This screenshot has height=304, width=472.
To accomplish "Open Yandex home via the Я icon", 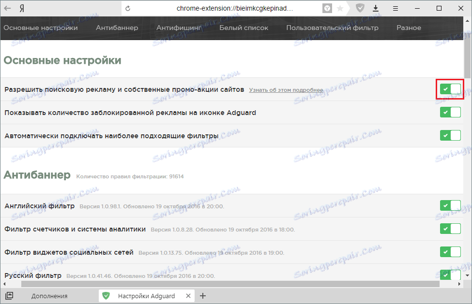I will click(22, 8).
